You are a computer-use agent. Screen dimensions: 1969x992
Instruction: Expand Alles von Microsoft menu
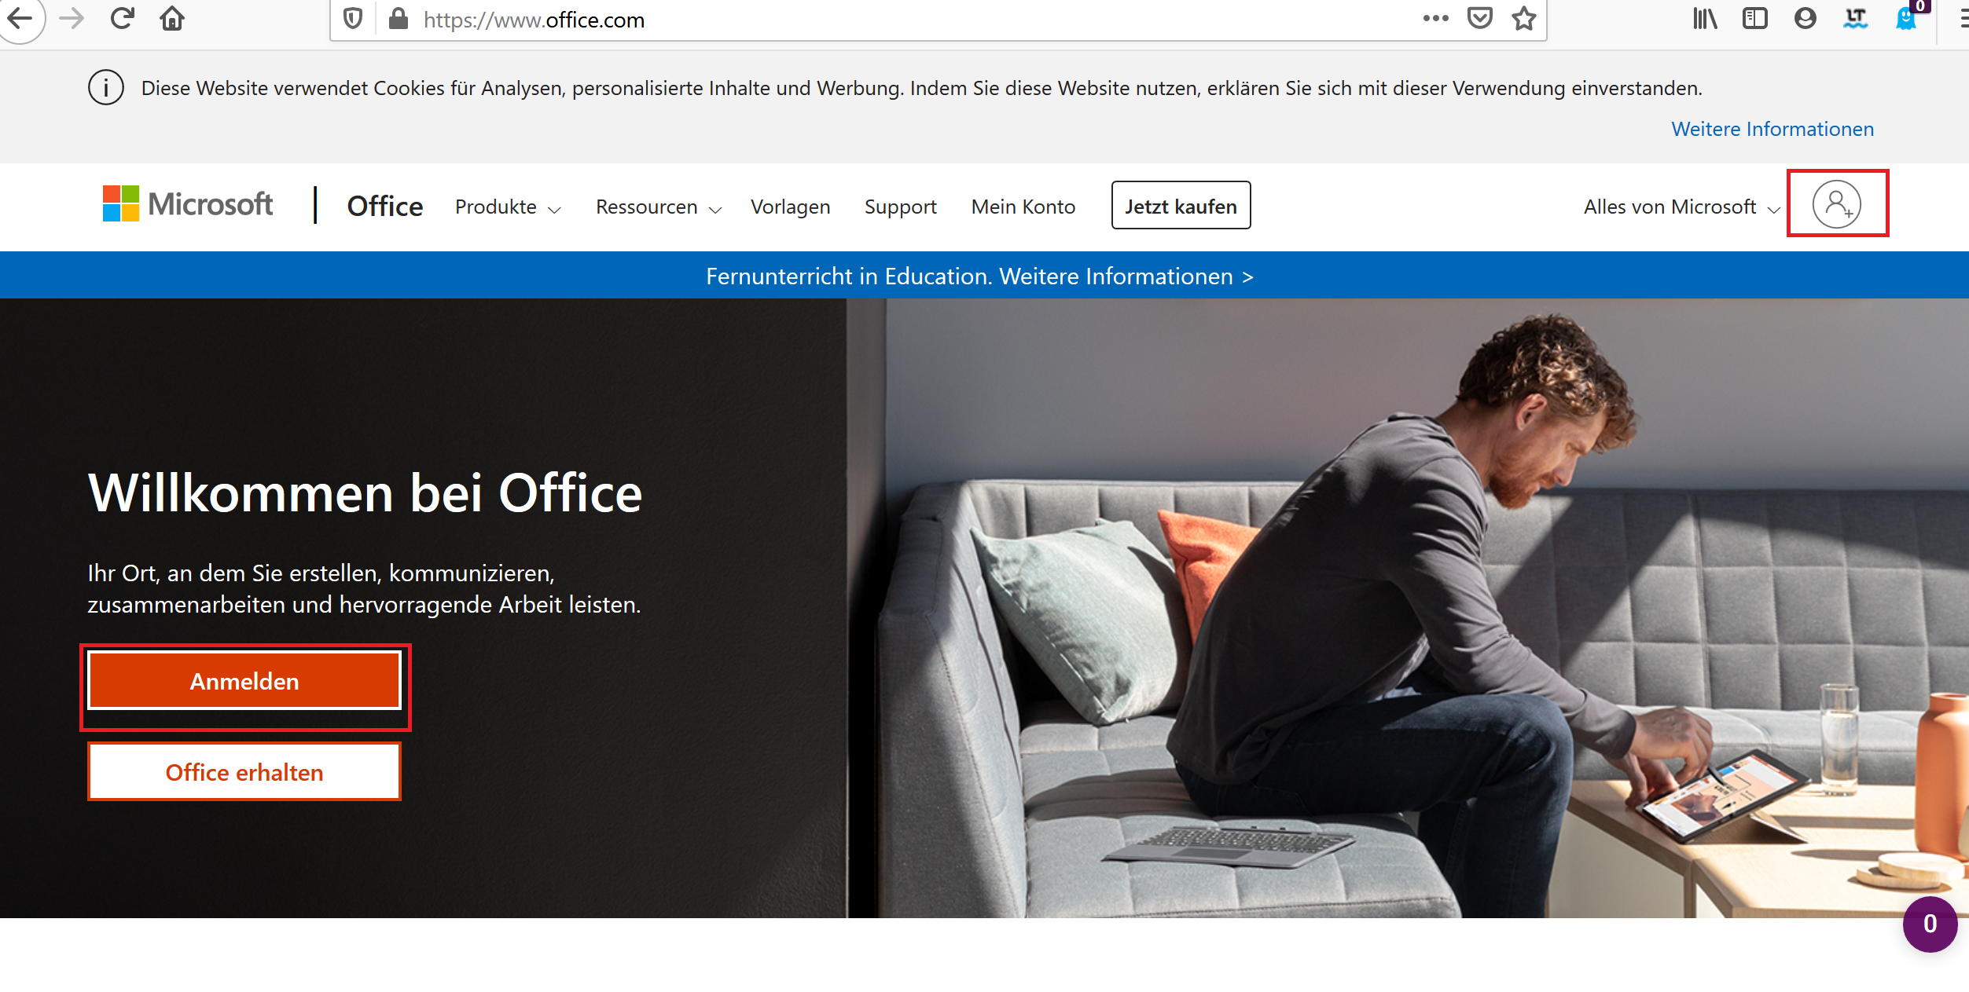click(1681, 207)
